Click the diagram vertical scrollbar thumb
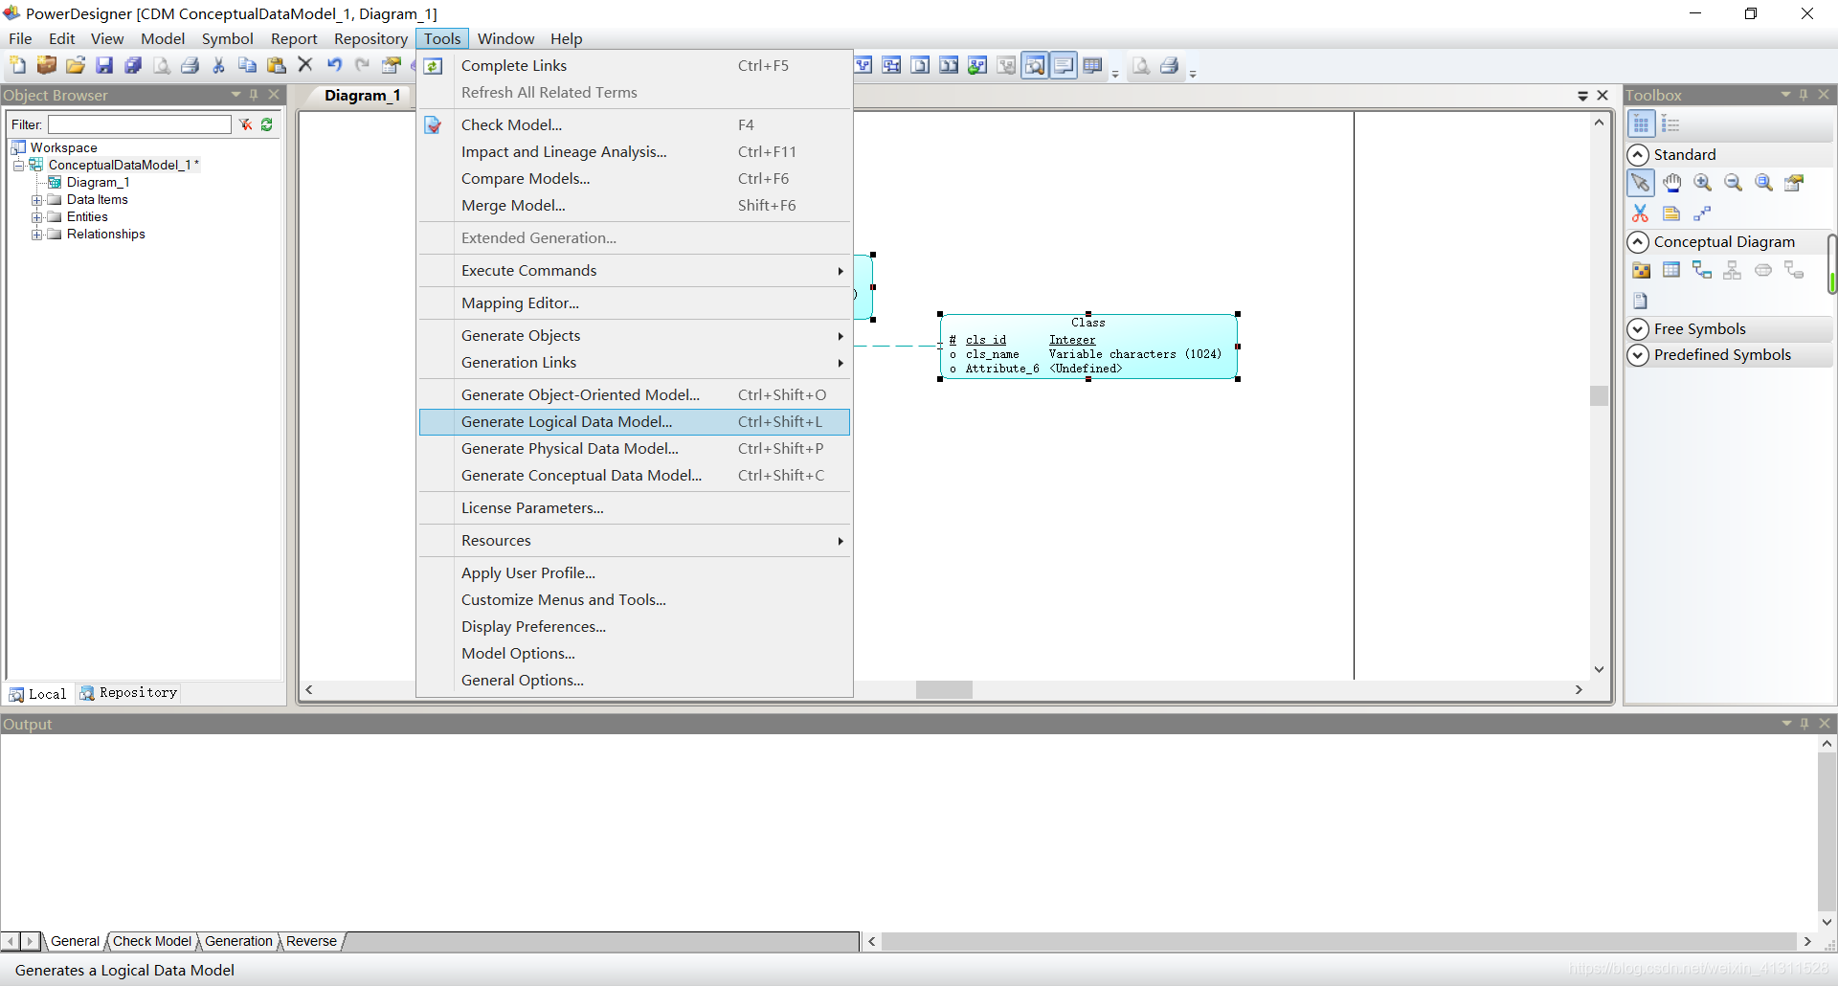Viewport: 1838px width, 986px height. [x=1599, y=395]
